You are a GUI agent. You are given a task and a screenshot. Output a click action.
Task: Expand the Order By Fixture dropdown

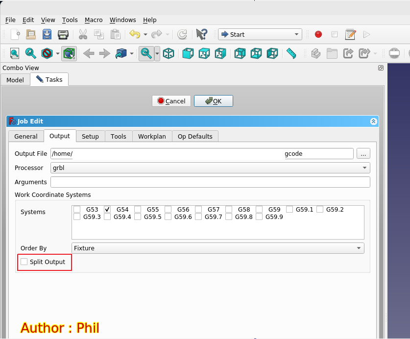tap(217, 248)
